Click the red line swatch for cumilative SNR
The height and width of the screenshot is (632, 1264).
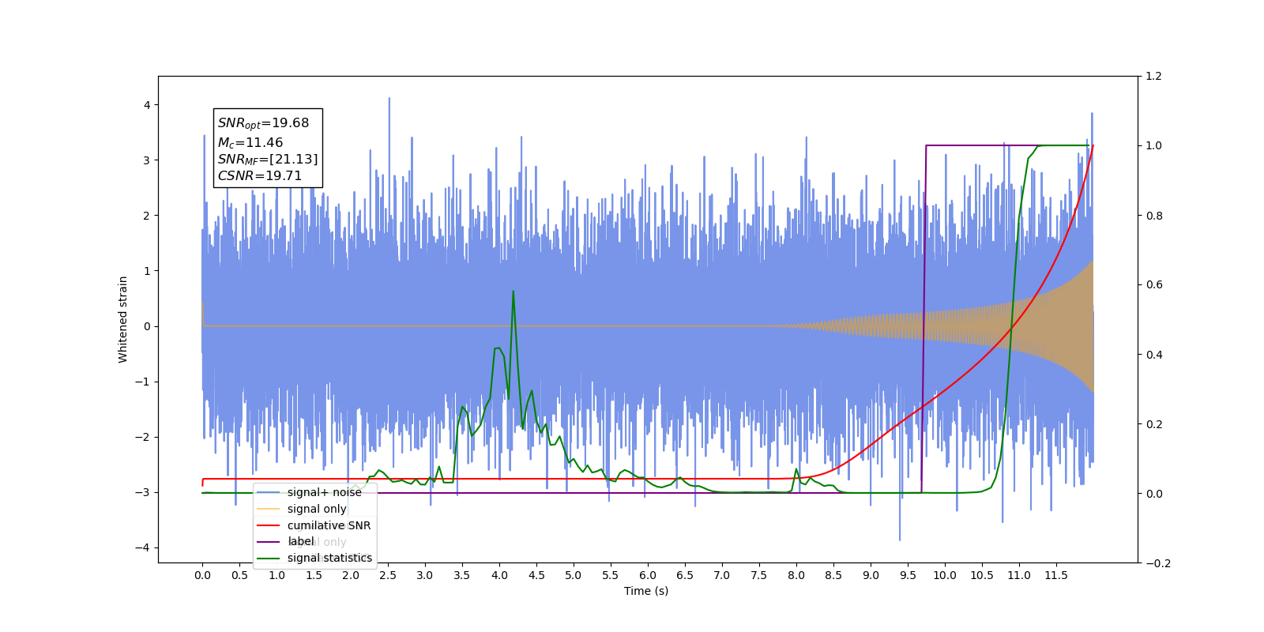click(269, 525)
